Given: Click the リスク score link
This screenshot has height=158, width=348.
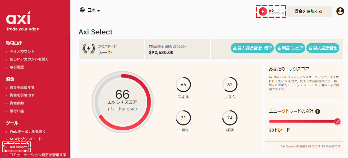Looking at the screenshot, I should tap(230, 97).
